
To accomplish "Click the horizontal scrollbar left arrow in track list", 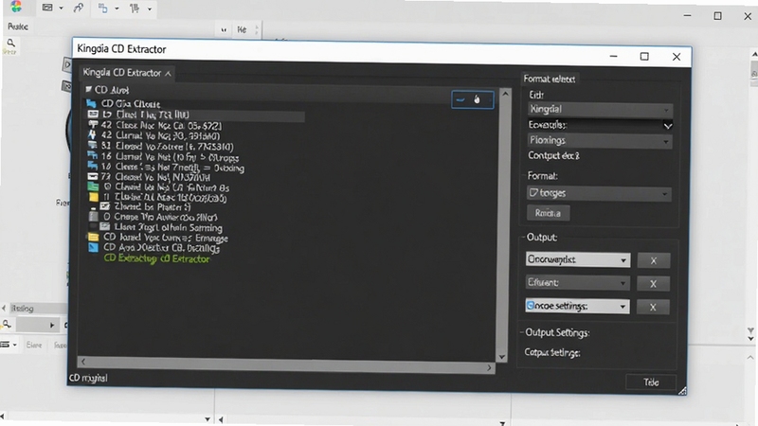I will pyautogui.click(x=83, y=362).
